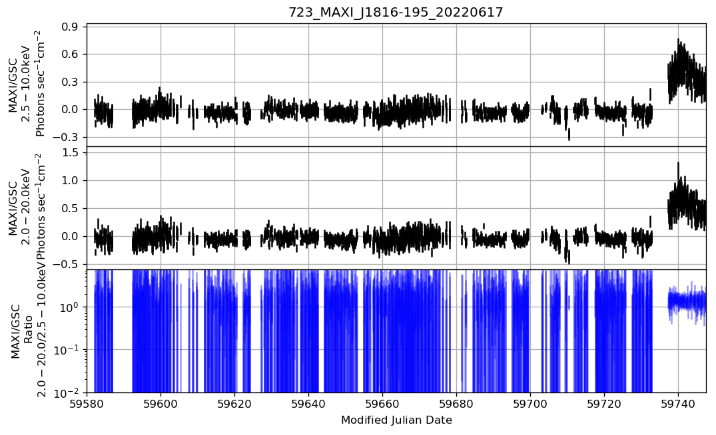Select the 59600 x-axis tick label
This screenshot has height=435, width=716.
tap(161, 404)
